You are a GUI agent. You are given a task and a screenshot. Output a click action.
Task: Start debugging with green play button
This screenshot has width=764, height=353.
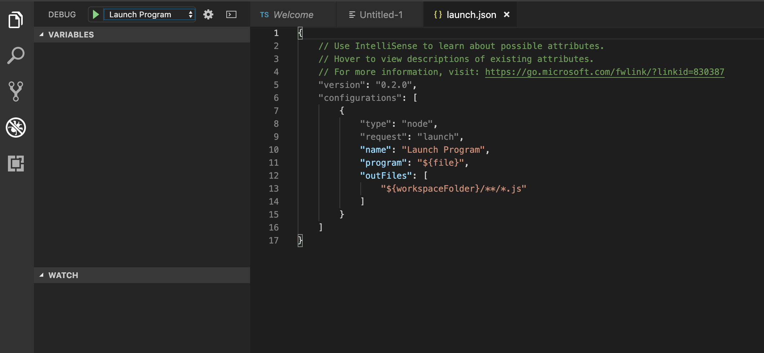pyautogui.click(x=95, y=14)
